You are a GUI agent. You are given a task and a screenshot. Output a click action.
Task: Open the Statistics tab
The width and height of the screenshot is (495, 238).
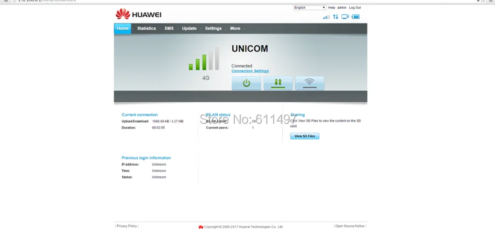(147, 28)
